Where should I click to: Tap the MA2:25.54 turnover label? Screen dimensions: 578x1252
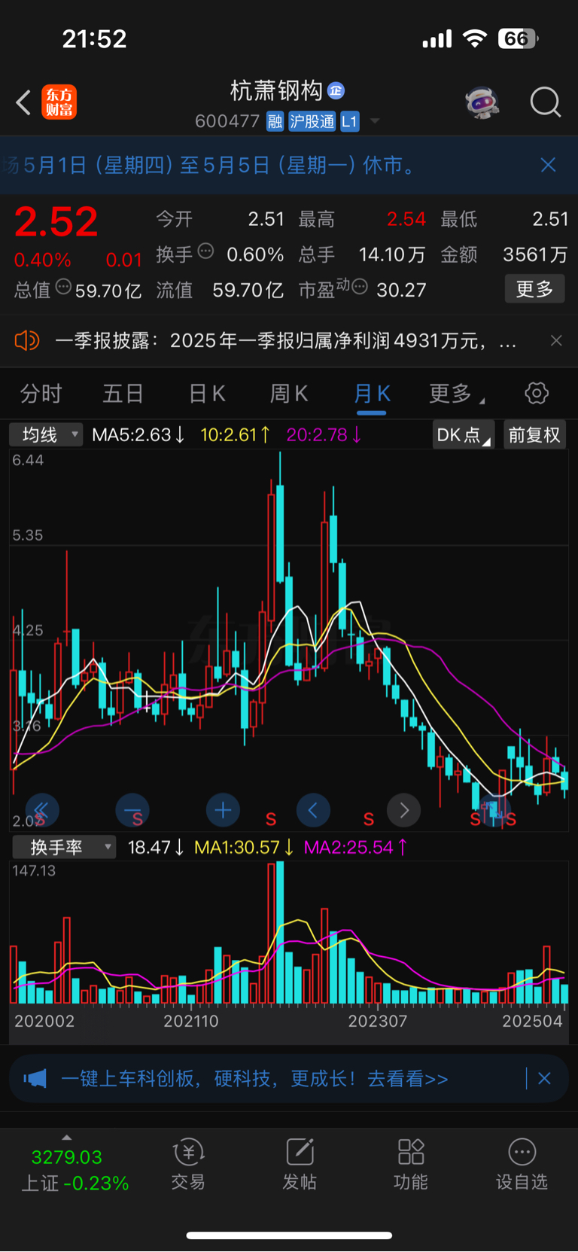point(355,847)
